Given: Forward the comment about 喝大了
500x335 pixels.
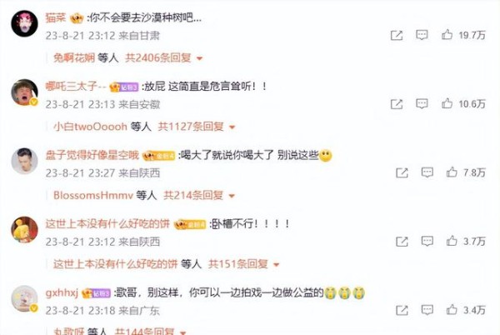Looking at the screenshot, I should (x=402, y=172).
